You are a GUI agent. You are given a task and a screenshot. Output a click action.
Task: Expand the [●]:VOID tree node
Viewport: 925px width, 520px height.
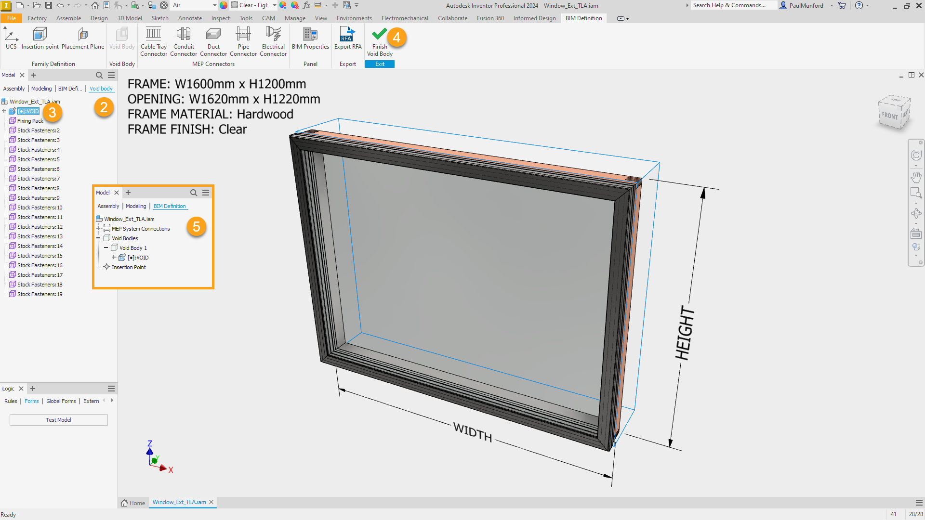[4, 111]
